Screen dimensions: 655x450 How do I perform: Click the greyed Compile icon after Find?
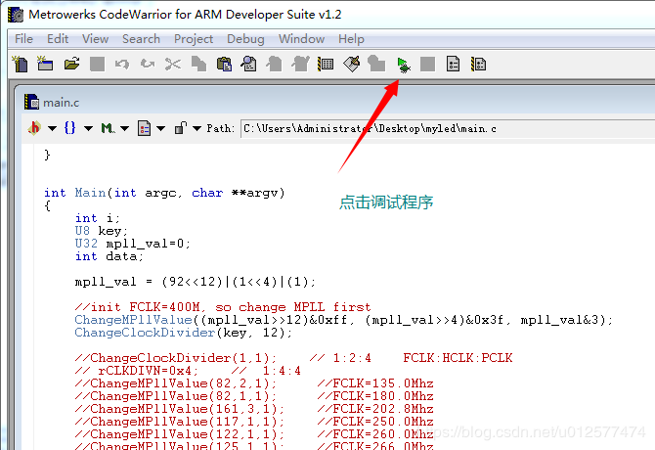pos(275,64)
